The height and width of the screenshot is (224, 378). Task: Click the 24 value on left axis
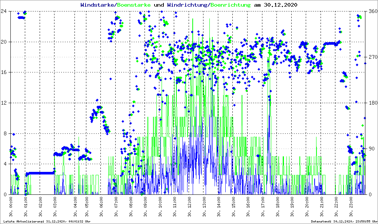pos(4,11)
